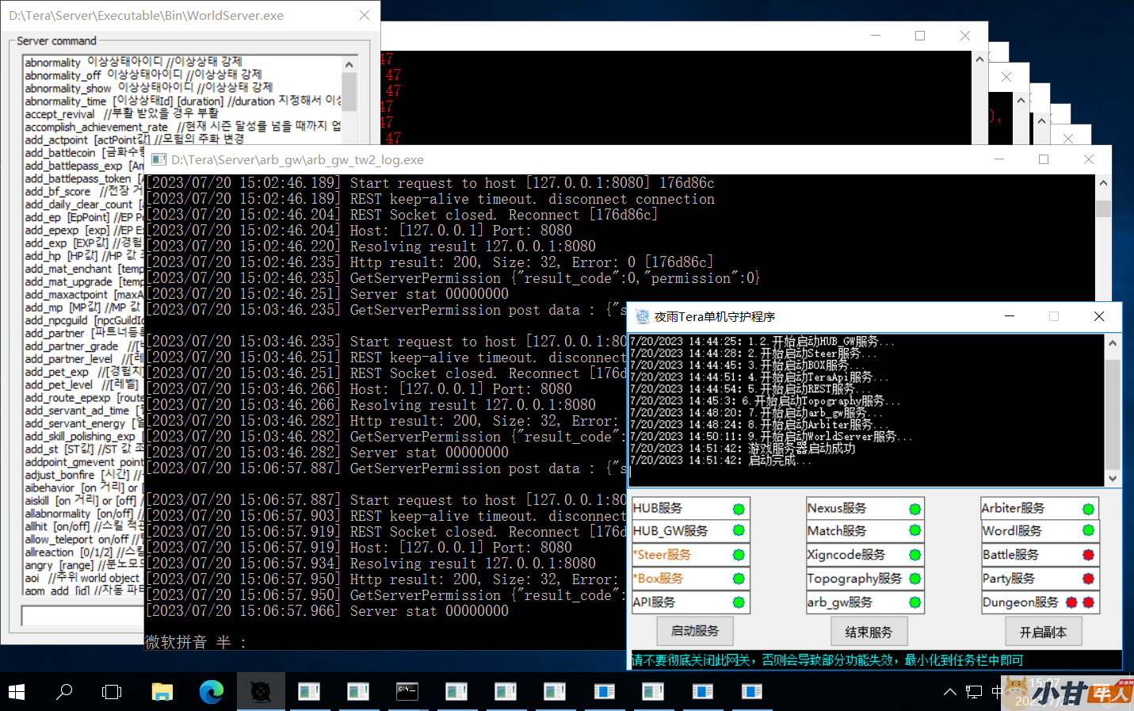This screenshot has height=711, width=1134.
Task: Click the green status light for HUB服务
Action: (739, 509)
